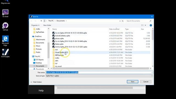Open the Help question mark icon
The image size is (176, 99).
[x=151, y=25]
